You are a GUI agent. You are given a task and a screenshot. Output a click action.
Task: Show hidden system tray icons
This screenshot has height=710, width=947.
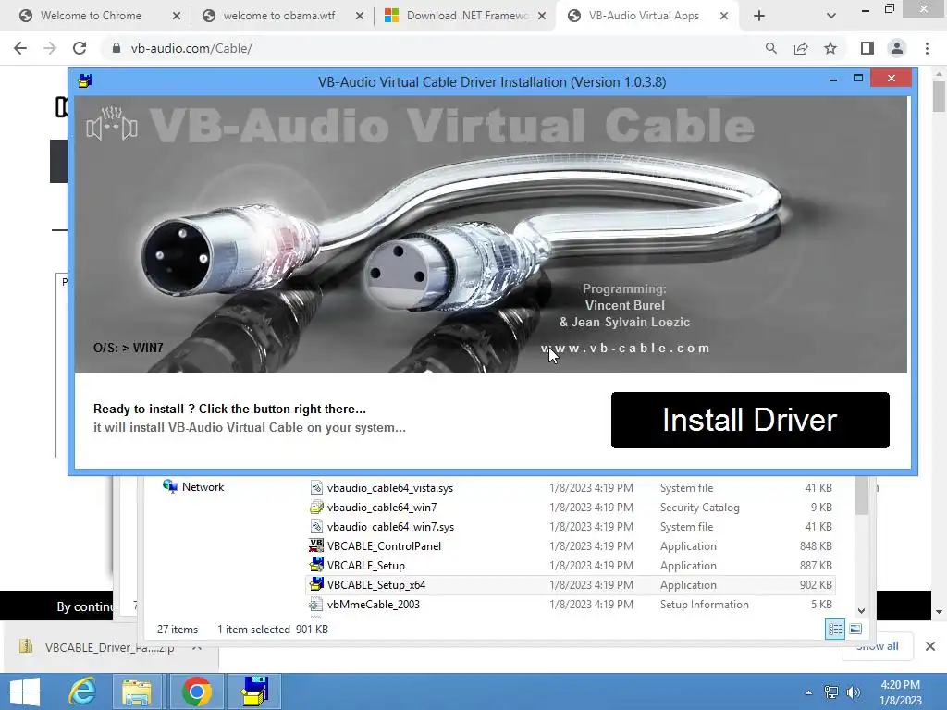[x=808, y=692]
